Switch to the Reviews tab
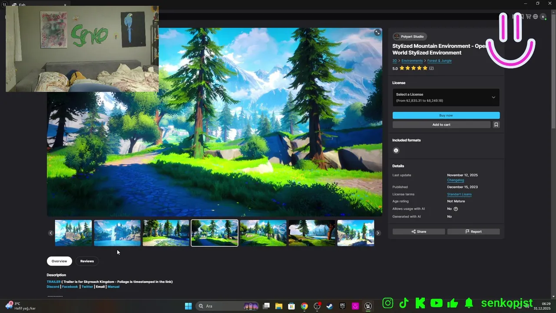Screen dimensions: 556x313 tap(87, 261)
